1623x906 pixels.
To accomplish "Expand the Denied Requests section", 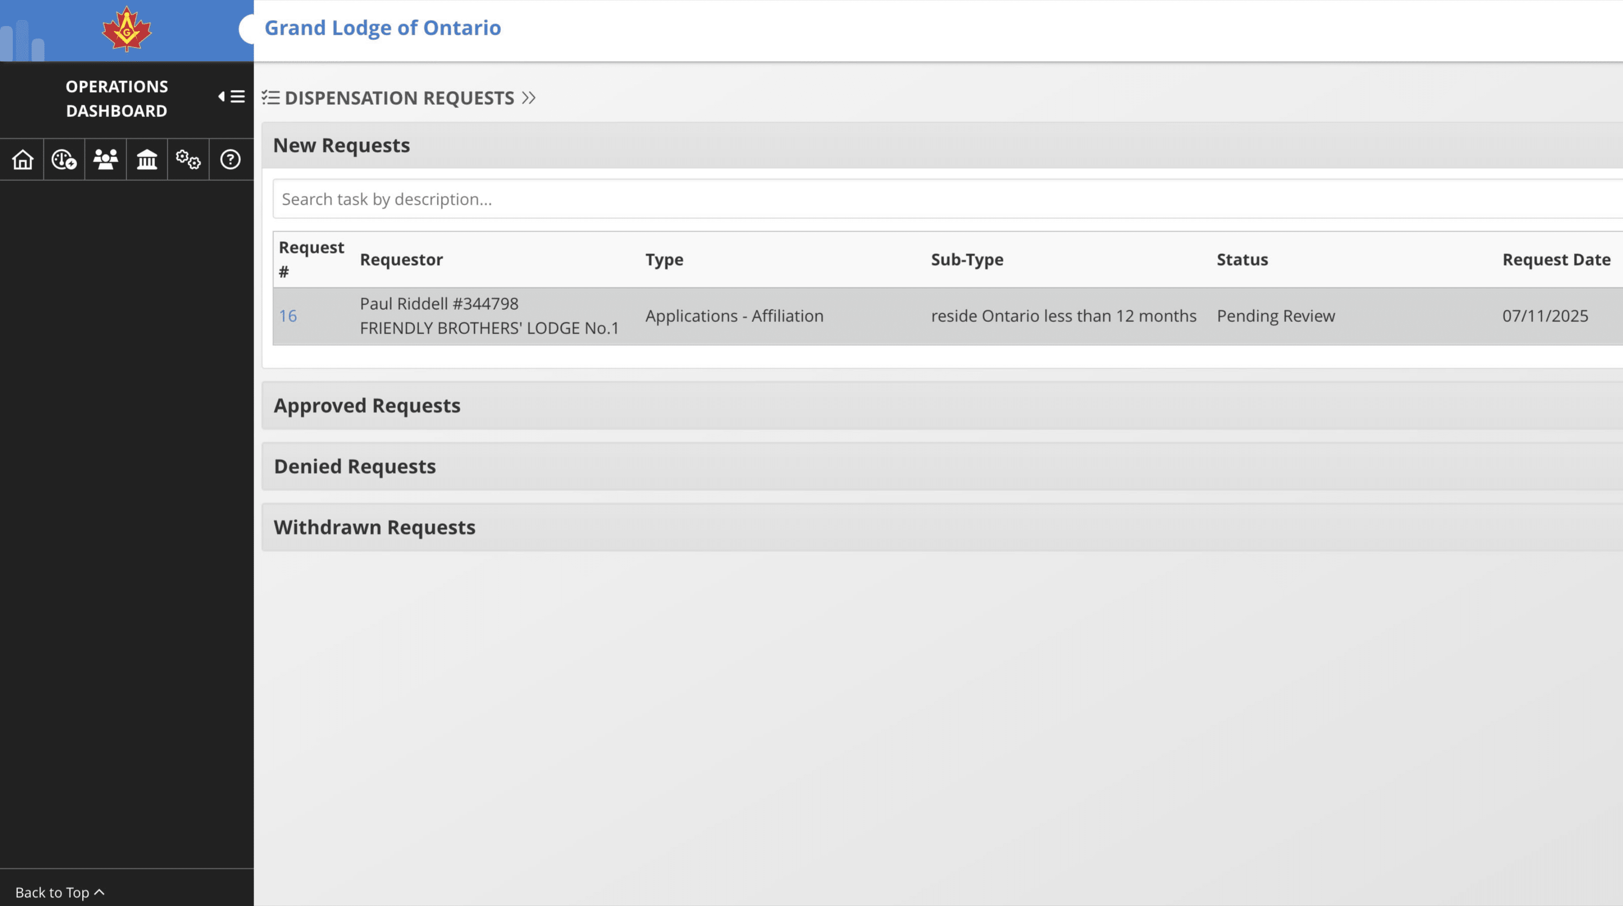I will click(942, 467).
